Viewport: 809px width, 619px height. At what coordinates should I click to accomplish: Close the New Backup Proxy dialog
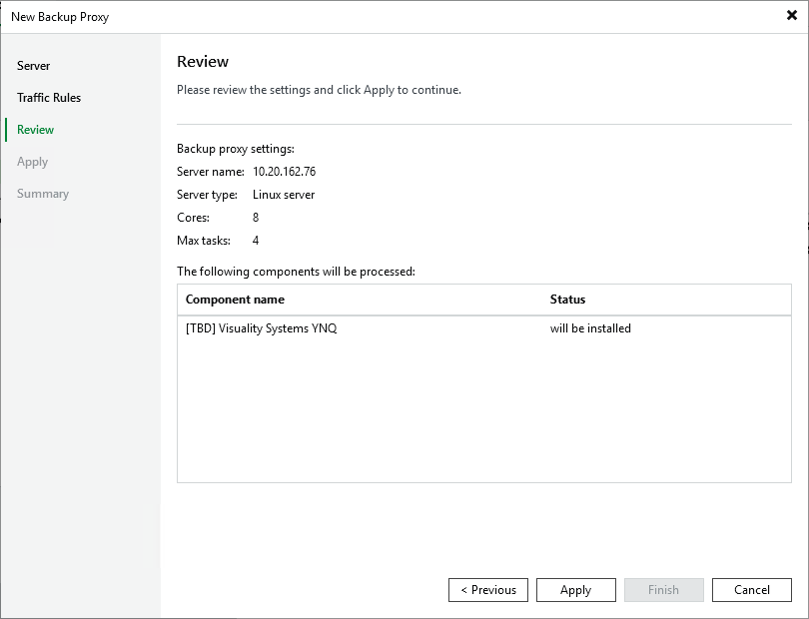click(x=791, y=16)
